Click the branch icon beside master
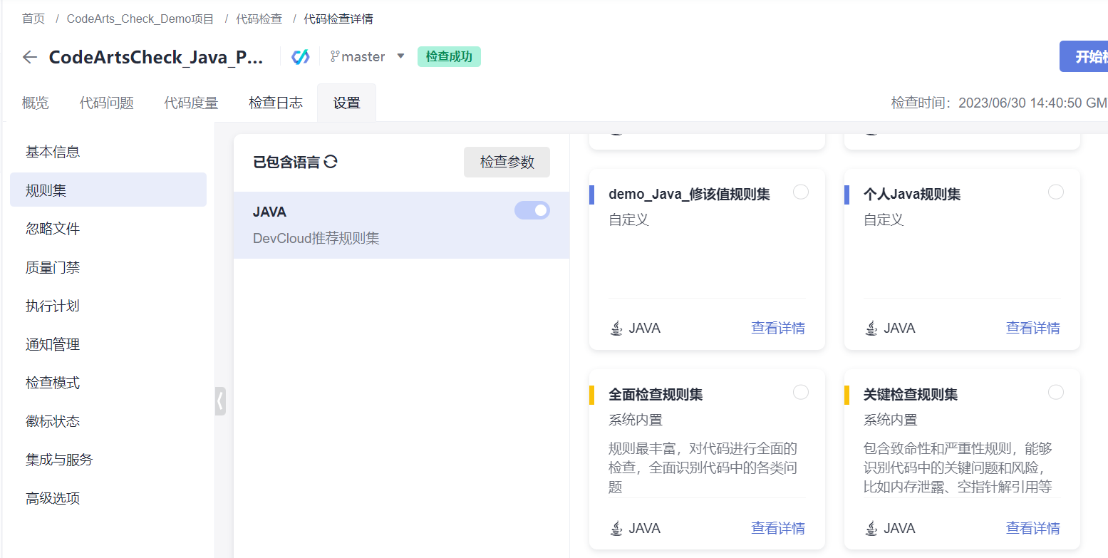1108x558 pixels. click(334, 56)
